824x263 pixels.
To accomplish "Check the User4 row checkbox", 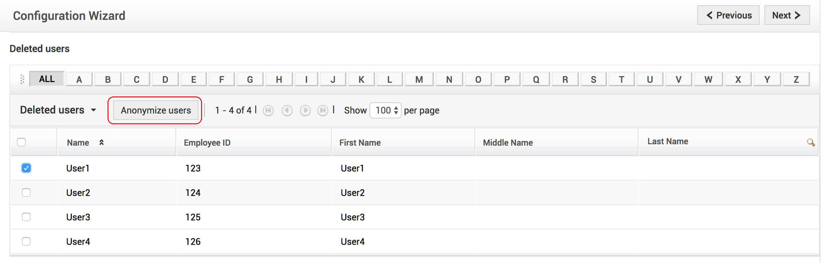I will click(26, 241).
